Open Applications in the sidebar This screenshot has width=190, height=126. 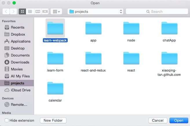(x=17, y=41)
